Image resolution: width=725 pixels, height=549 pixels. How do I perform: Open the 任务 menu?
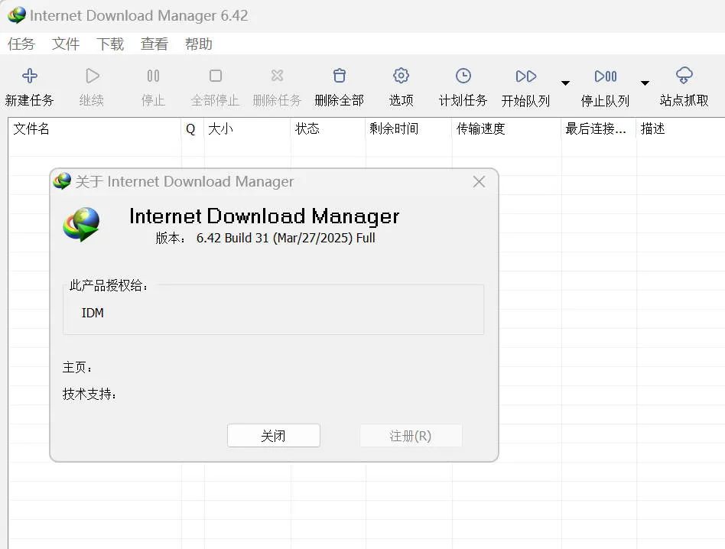point(21,44)
